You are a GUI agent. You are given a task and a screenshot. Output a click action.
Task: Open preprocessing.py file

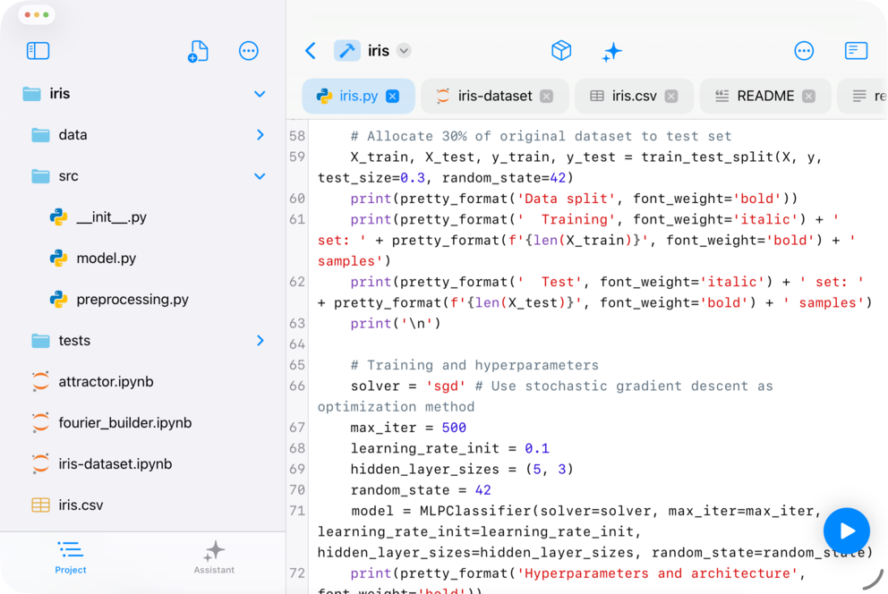pyautogui.click(x=142, y=300)
